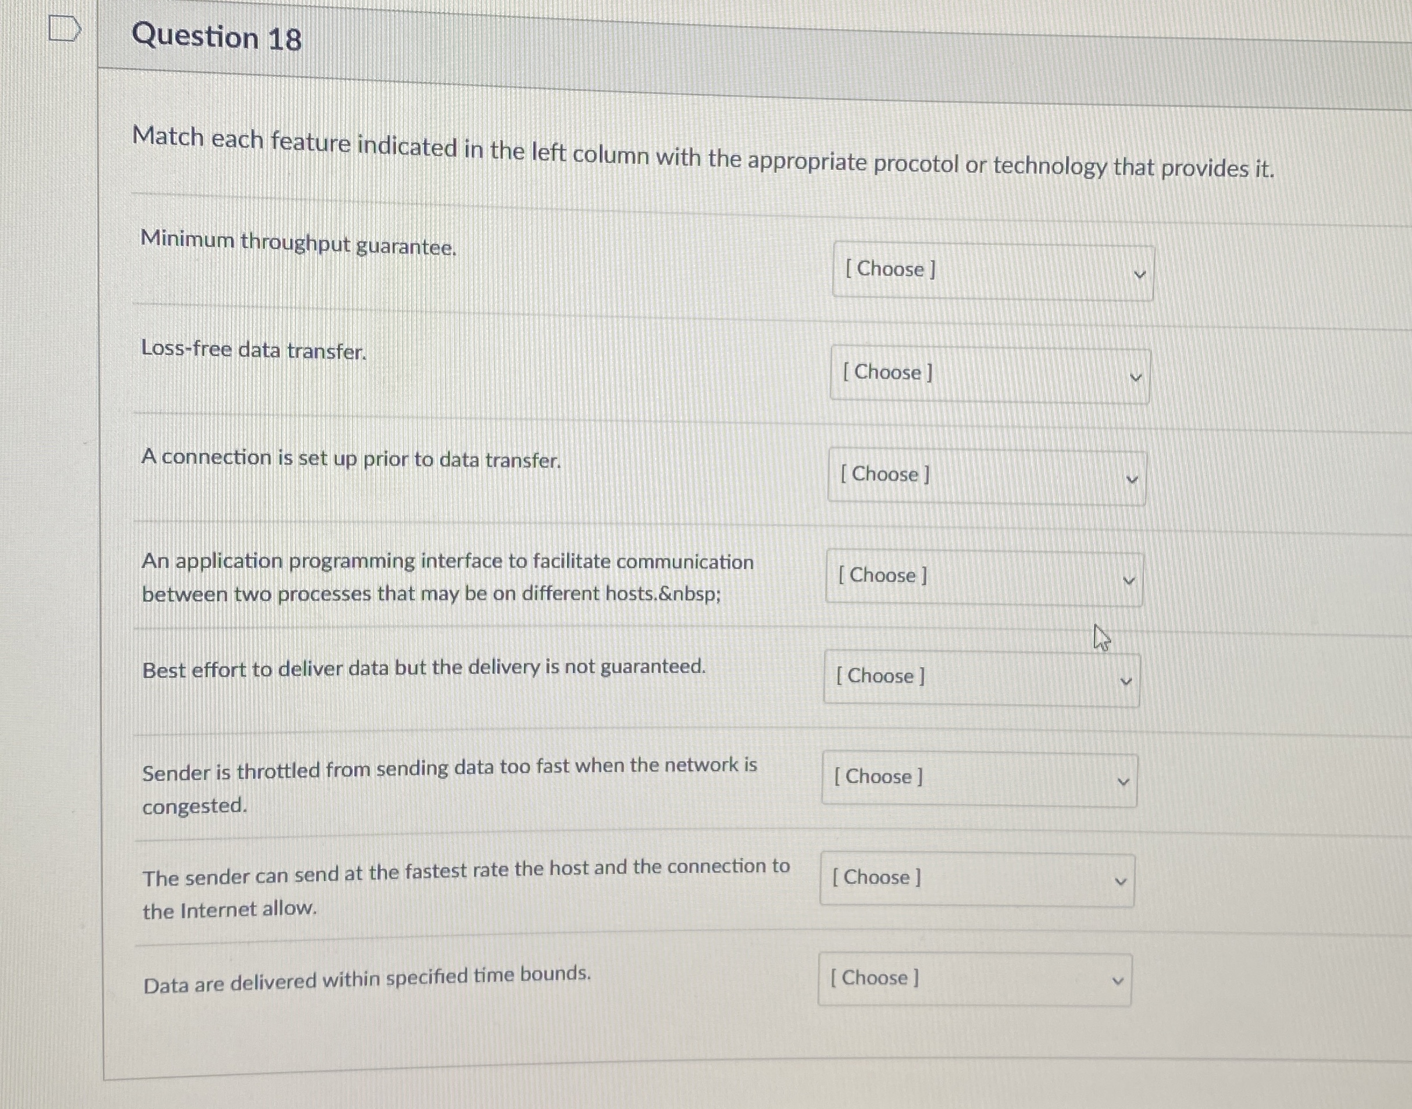Open the connection setup prior to transfer dropdown

[986, 477]
